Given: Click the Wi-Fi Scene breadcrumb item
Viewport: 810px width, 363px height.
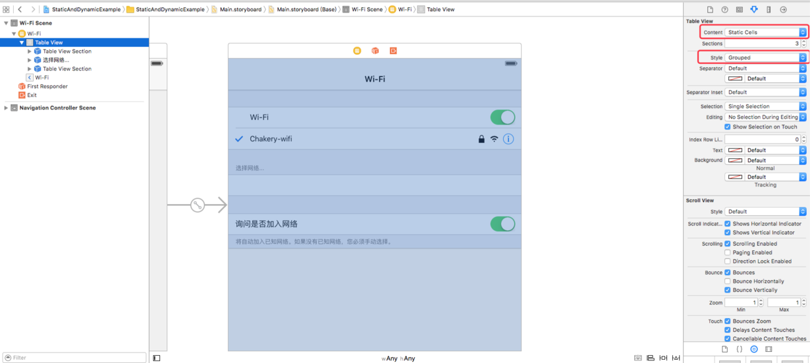Looking at the screenshot, I should pos(366,10).
